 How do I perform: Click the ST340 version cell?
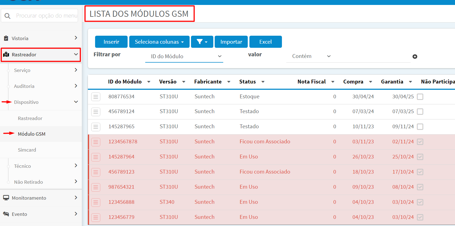pos(167,202)
